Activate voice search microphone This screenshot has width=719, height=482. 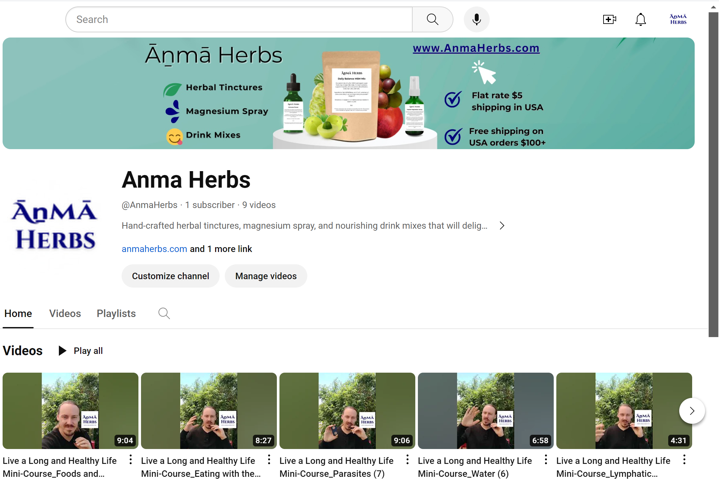coord(476,19)
